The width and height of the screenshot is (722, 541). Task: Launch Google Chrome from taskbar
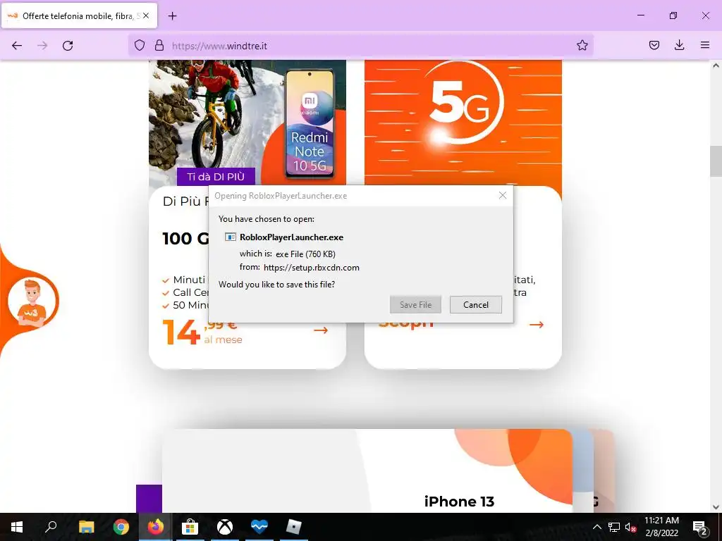(x=121, y=527)
